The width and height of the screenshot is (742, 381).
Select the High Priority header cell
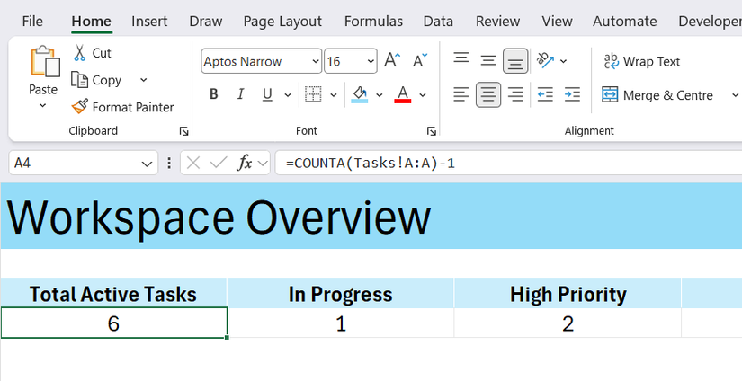pos(568,294)
